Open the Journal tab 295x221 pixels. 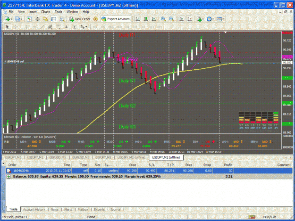tap(115, 209)
